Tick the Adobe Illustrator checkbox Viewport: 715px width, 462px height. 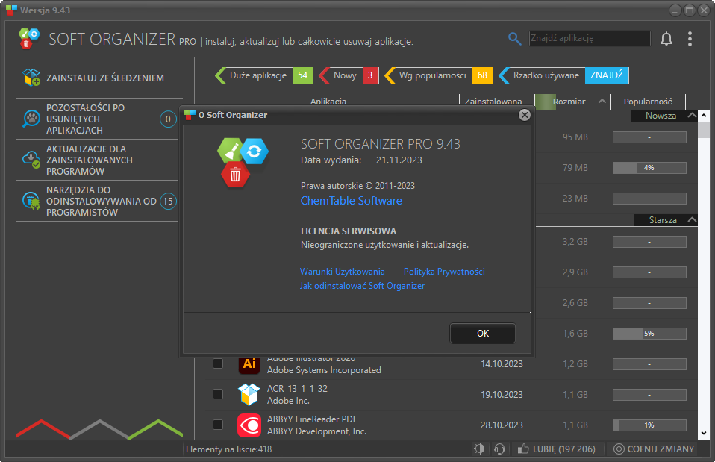(218, 363)
